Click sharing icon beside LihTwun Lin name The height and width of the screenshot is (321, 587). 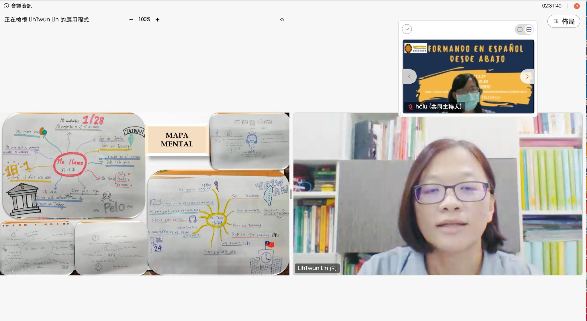(333, 269)
